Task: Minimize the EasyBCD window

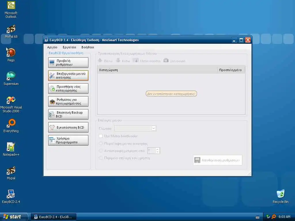Action: click(x=234, y=40)
